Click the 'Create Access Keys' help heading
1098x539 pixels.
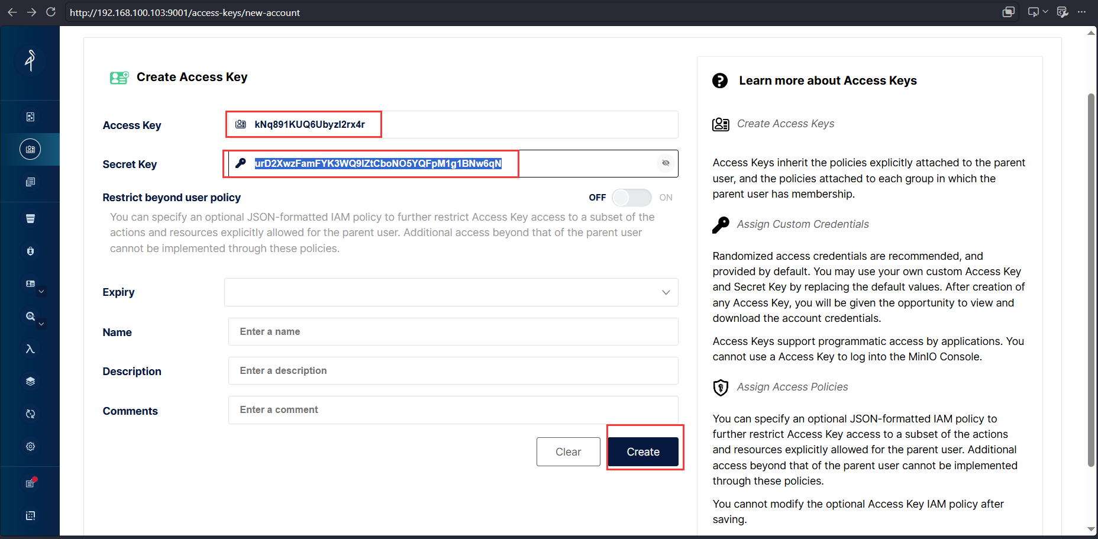click(786, 124)
